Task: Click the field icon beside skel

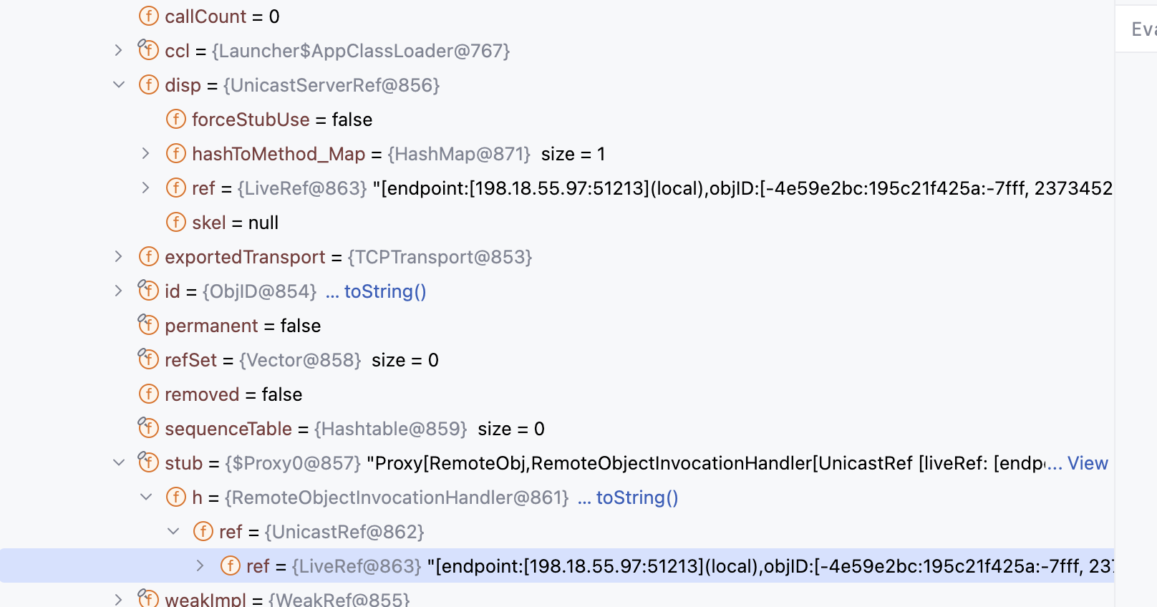Action: pyautogui.click(x=175, y=222)
